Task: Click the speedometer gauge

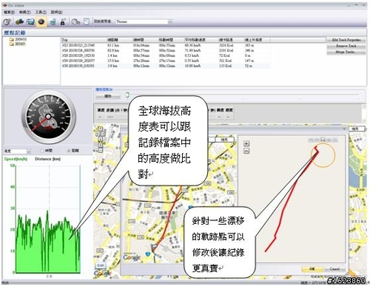Action: coord(48,117)
